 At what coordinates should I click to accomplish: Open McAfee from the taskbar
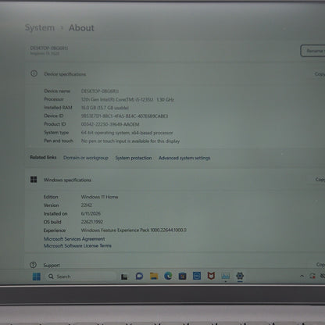211,276
